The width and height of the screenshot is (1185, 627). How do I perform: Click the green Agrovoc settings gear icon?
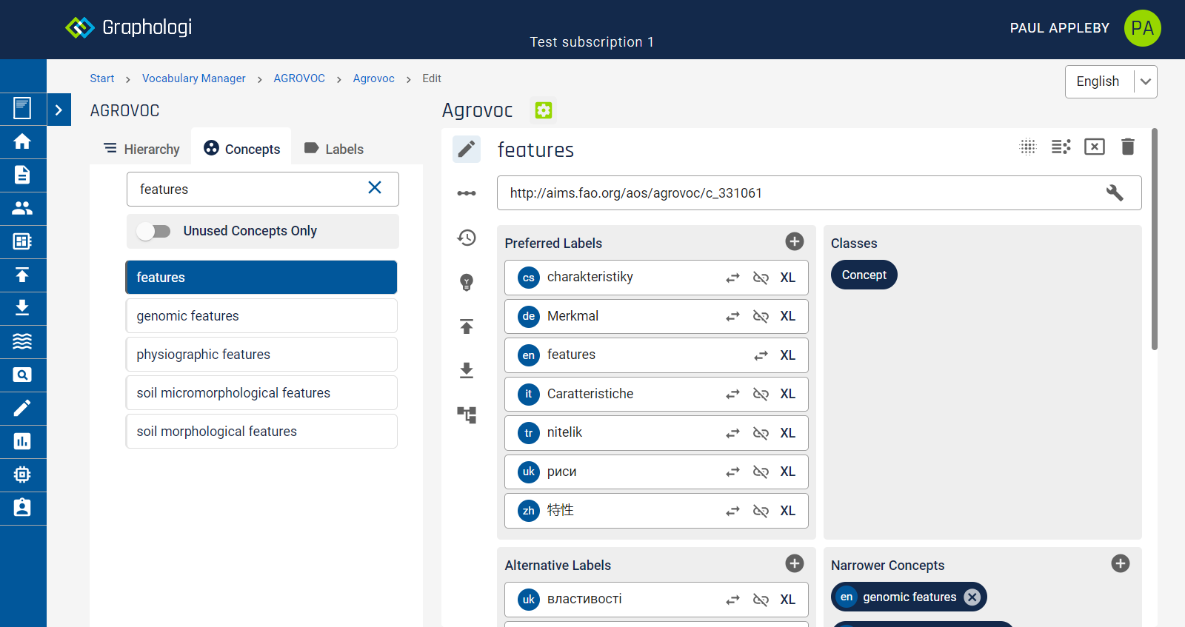tap(544, 110)
